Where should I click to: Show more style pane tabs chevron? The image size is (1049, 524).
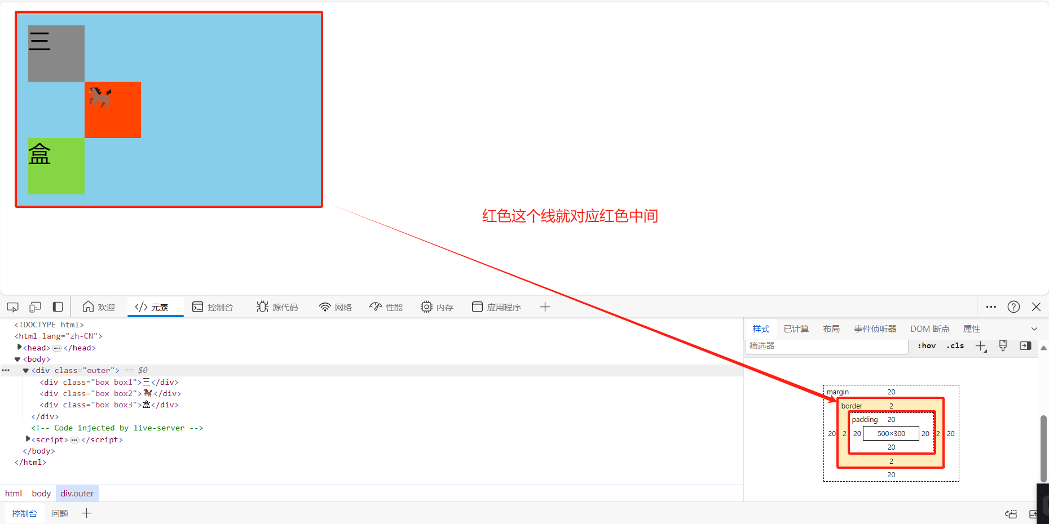[x=1034, y=329]
